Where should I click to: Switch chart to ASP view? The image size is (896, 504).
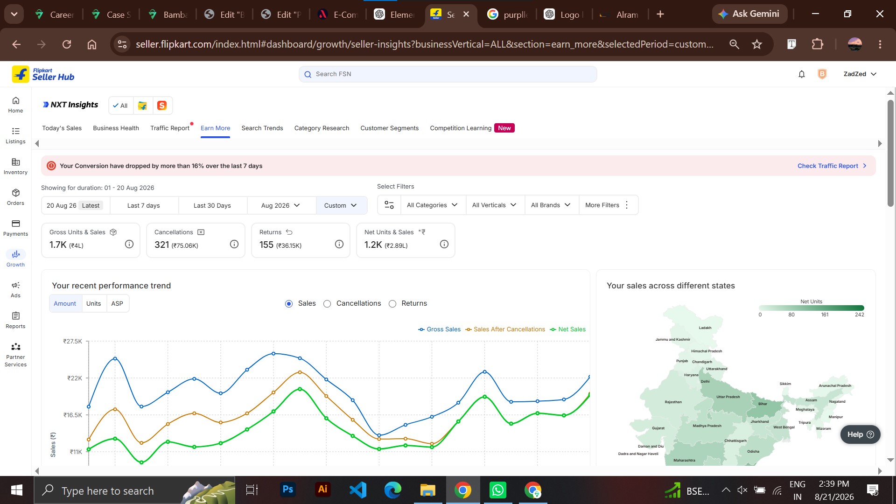pos(117,303)
